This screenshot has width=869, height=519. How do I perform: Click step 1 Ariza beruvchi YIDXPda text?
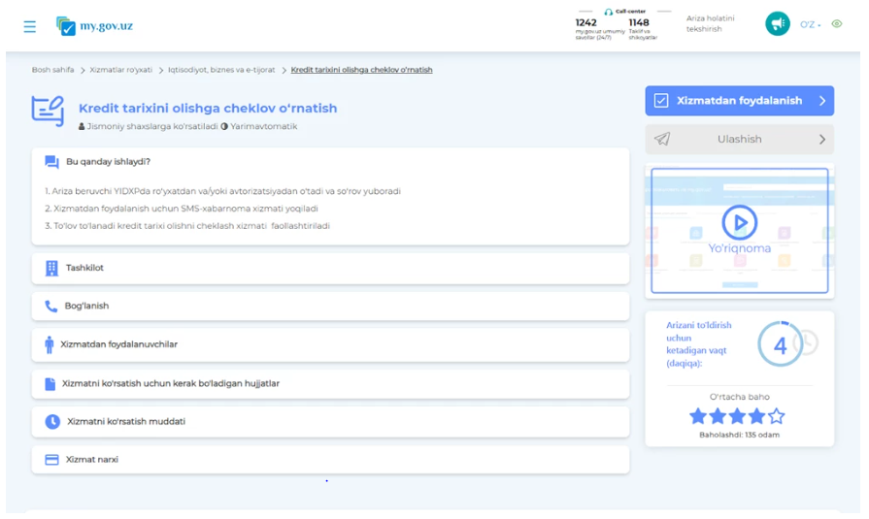tap(222, 191)
